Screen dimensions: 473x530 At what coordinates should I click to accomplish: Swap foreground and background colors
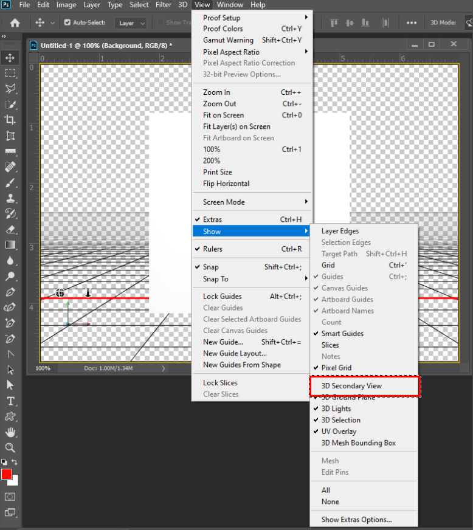click(x=15, y=462)
